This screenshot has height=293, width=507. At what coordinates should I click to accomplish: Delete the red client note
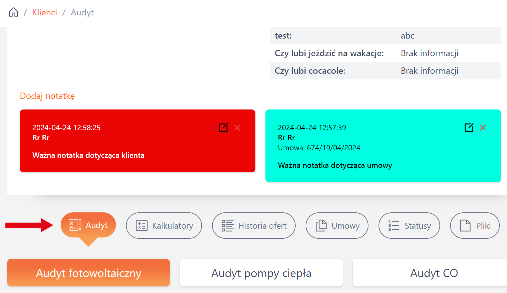pos(237,128)
